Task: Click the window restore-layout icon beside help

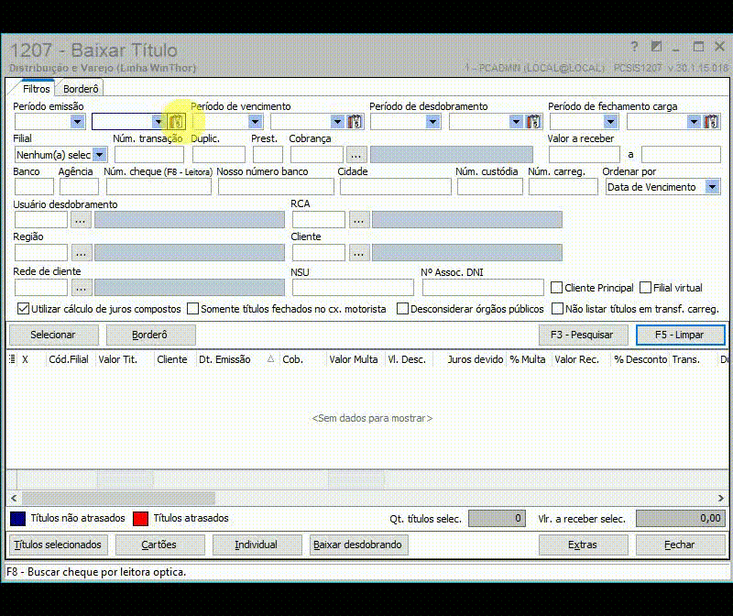Action: coord(656,47)
